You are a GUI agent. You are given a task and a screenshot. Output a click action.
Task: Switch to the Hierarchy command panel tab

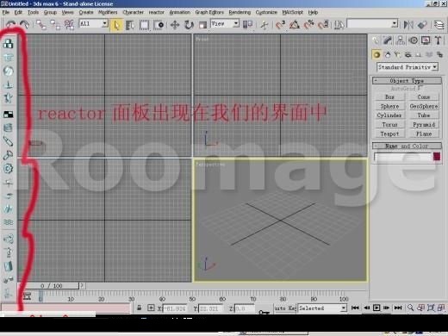[x=400, y=40]
